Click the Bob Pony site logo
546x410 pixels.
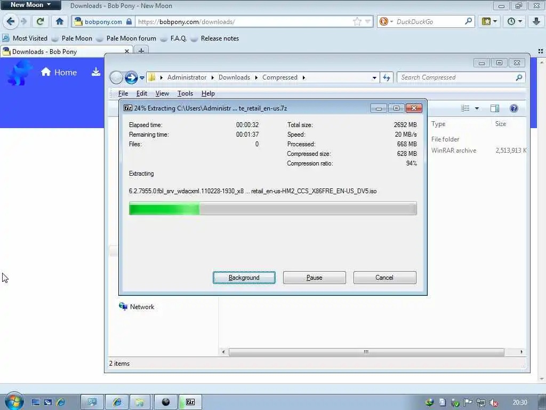click(20, 73)
